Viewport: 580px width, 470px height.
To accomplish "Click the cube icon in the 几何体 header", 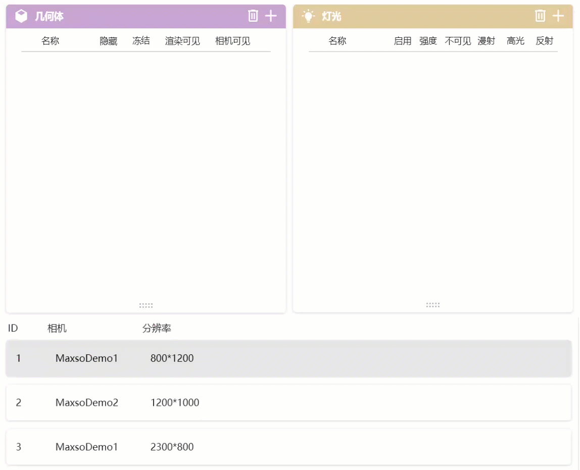I will pyautogui.click(x=21, y=16).
